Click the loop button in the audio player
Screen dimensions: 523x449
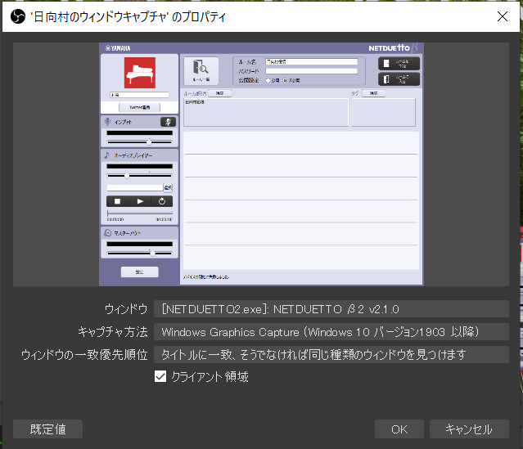tap(162, 201)
